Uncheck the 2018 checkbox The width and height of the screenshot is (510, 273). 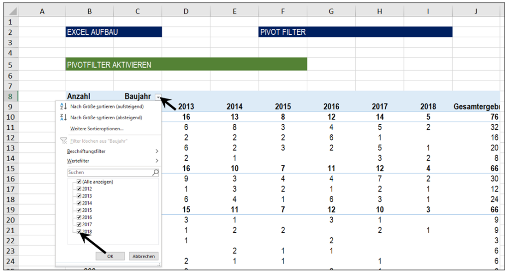pyautogui.click(x=79, y=231)
